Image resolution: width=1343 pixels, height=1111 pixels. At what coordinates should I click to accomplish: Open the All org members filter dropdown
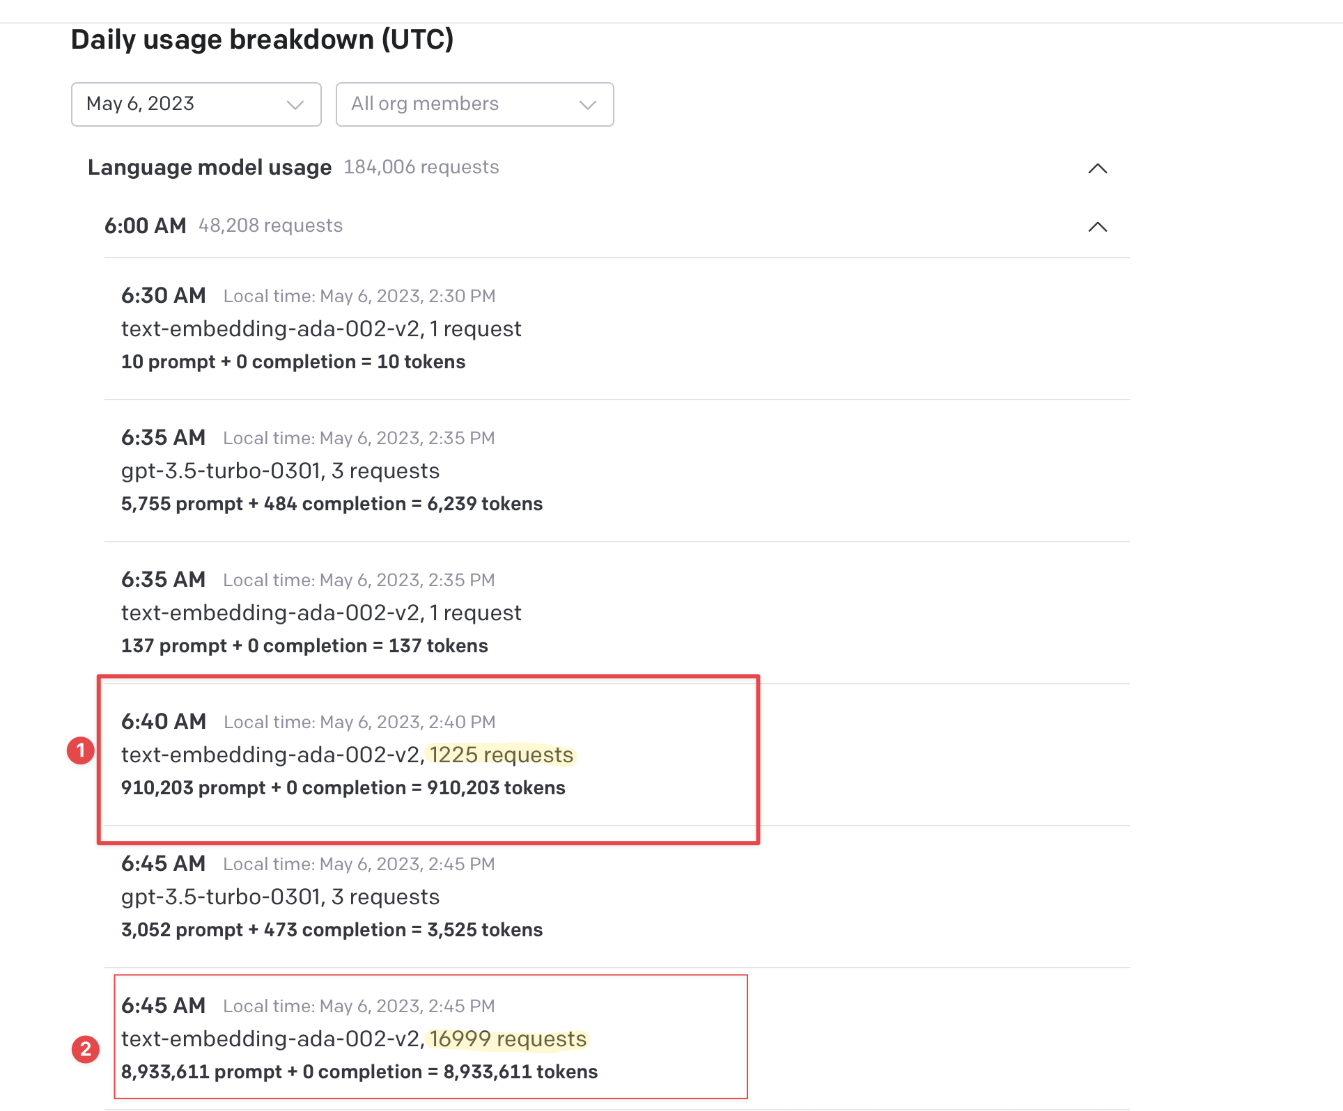pyautogui.click(x=474, y=104)
